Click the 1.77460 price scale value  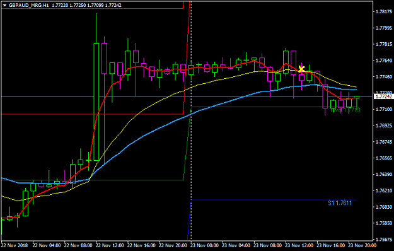click(384, 77)
